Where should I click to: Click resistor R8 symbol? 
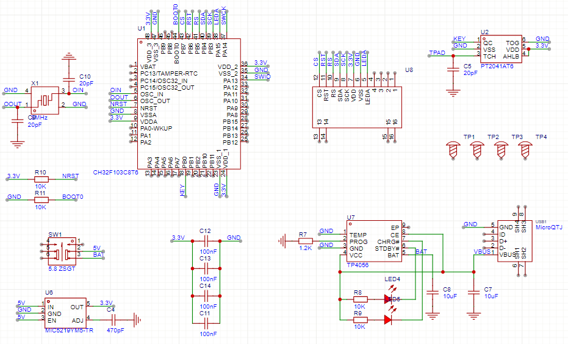pos(361,299)
